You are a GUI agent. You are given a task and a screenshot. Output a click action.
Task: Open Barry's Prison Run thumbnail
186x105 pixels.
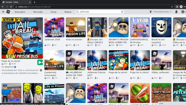[x=119, y=27]
